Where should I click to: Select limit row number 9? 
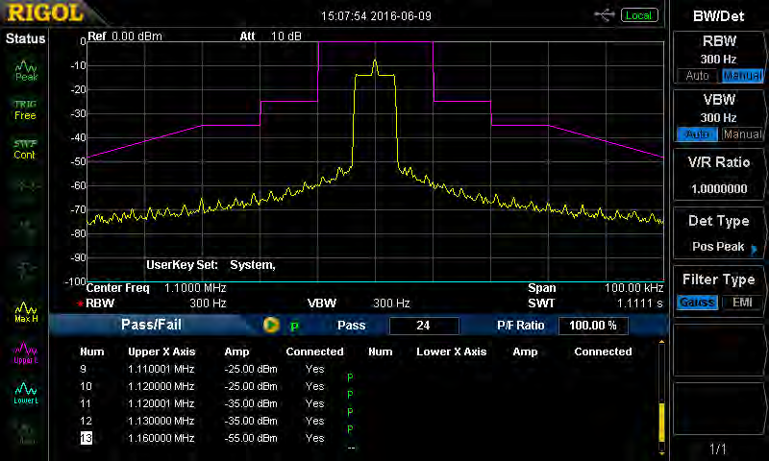[x=84, y=369]
